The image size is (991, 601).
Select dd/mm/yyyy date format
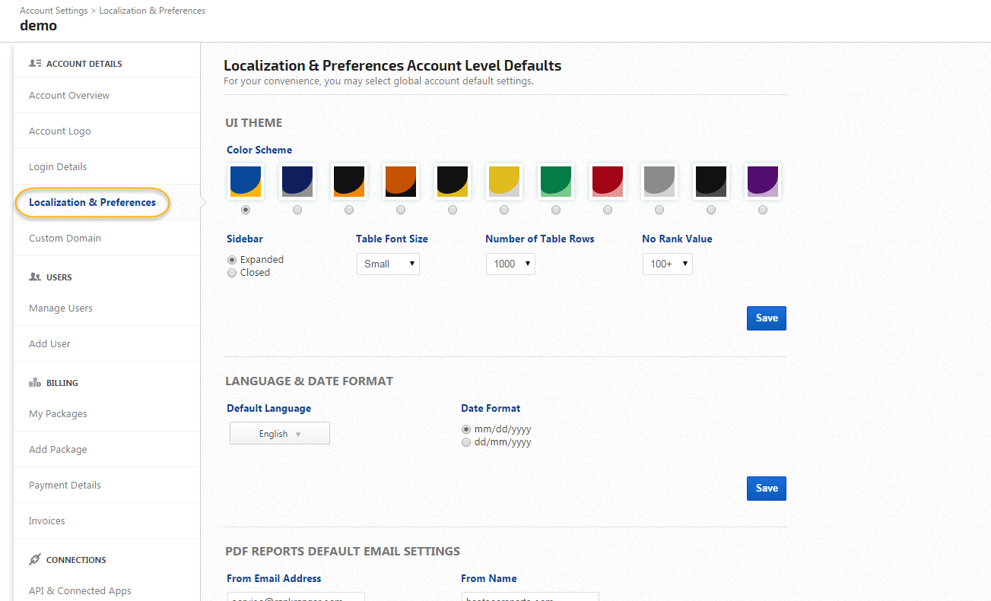coord(466,442)
